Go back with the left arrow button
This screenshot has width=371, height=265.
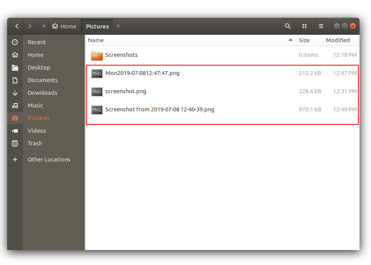point(17,26)
